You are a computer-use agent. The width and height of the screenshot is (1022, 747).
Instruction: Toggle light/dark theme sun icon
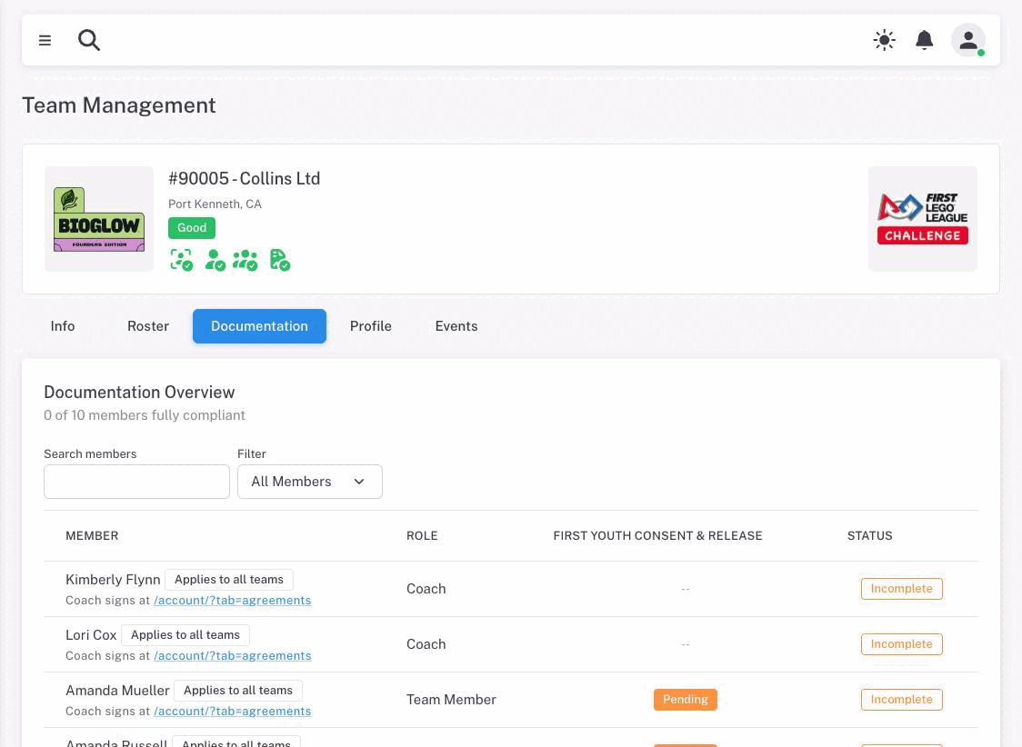884,40
